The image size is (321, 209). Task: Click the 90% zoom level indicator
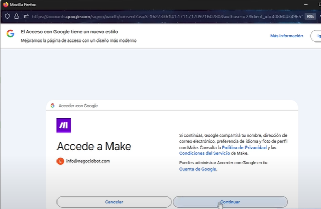click(x=310, y=16)
